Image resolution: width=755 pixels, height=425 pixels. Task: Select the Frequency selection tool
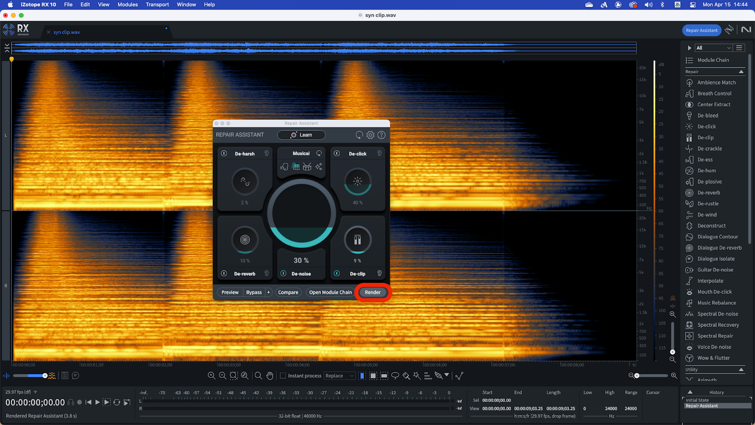384,375
